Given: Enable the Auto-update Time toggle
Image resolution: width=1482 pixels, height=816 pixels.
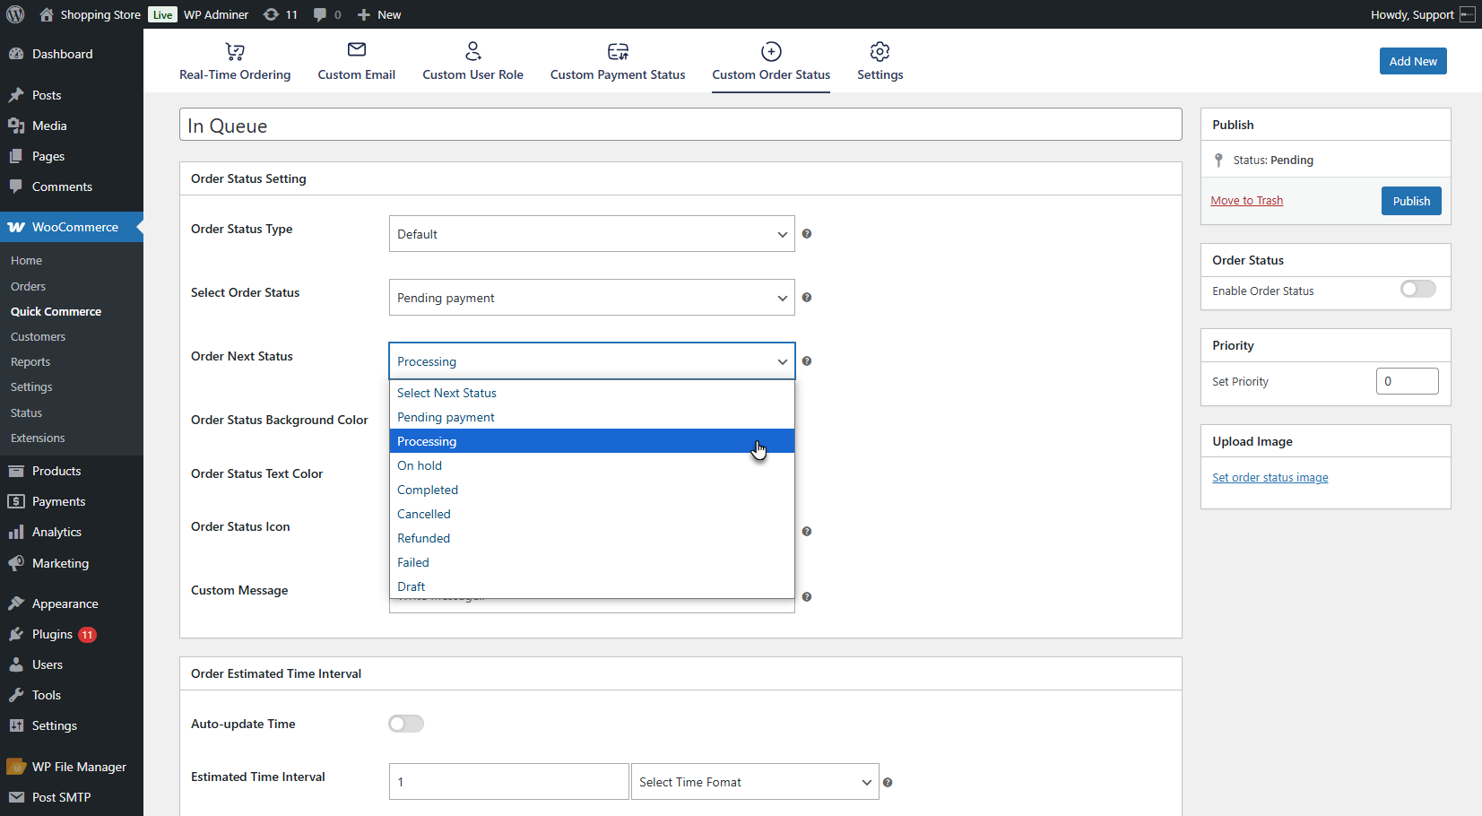Looking at the screenshot, I should point(406,724).
